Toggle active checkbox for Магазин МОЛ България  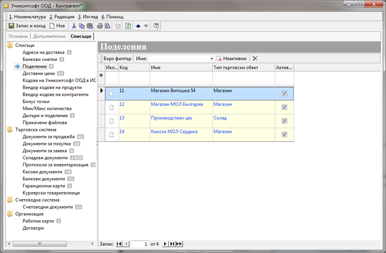coord(285,107)
